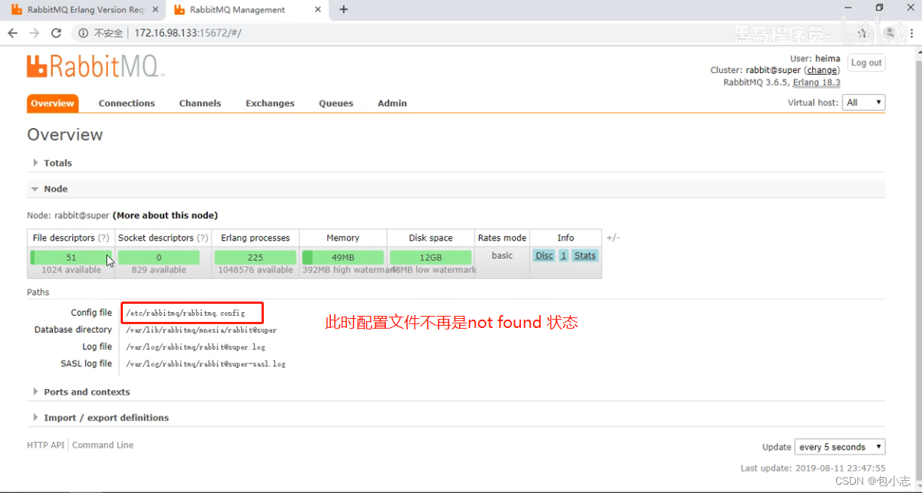Click the 1 info badge
Image resolution: width=922 pixels, height=493 pixels.
[x=563, y=256]
